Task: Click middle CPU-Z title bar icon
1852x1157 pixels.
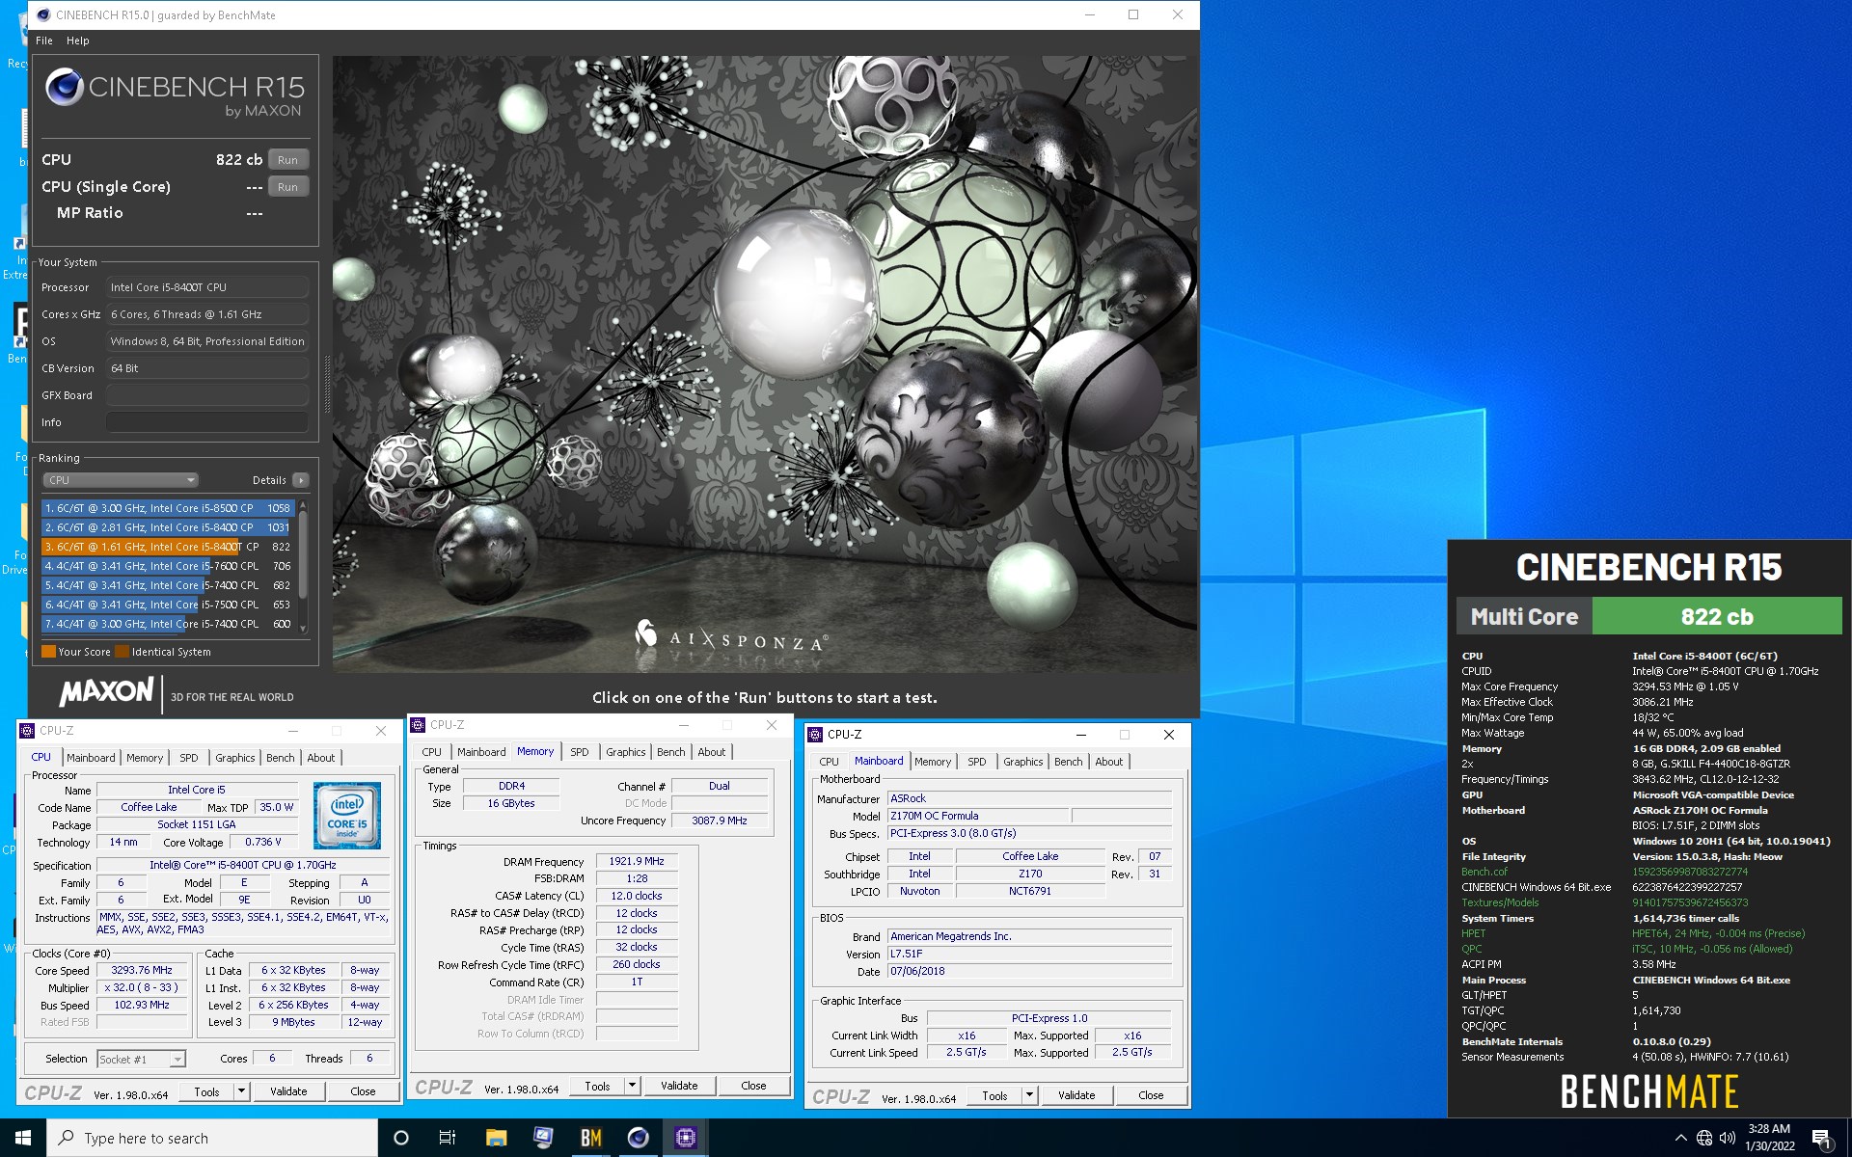Action: [x=418, y=725]
